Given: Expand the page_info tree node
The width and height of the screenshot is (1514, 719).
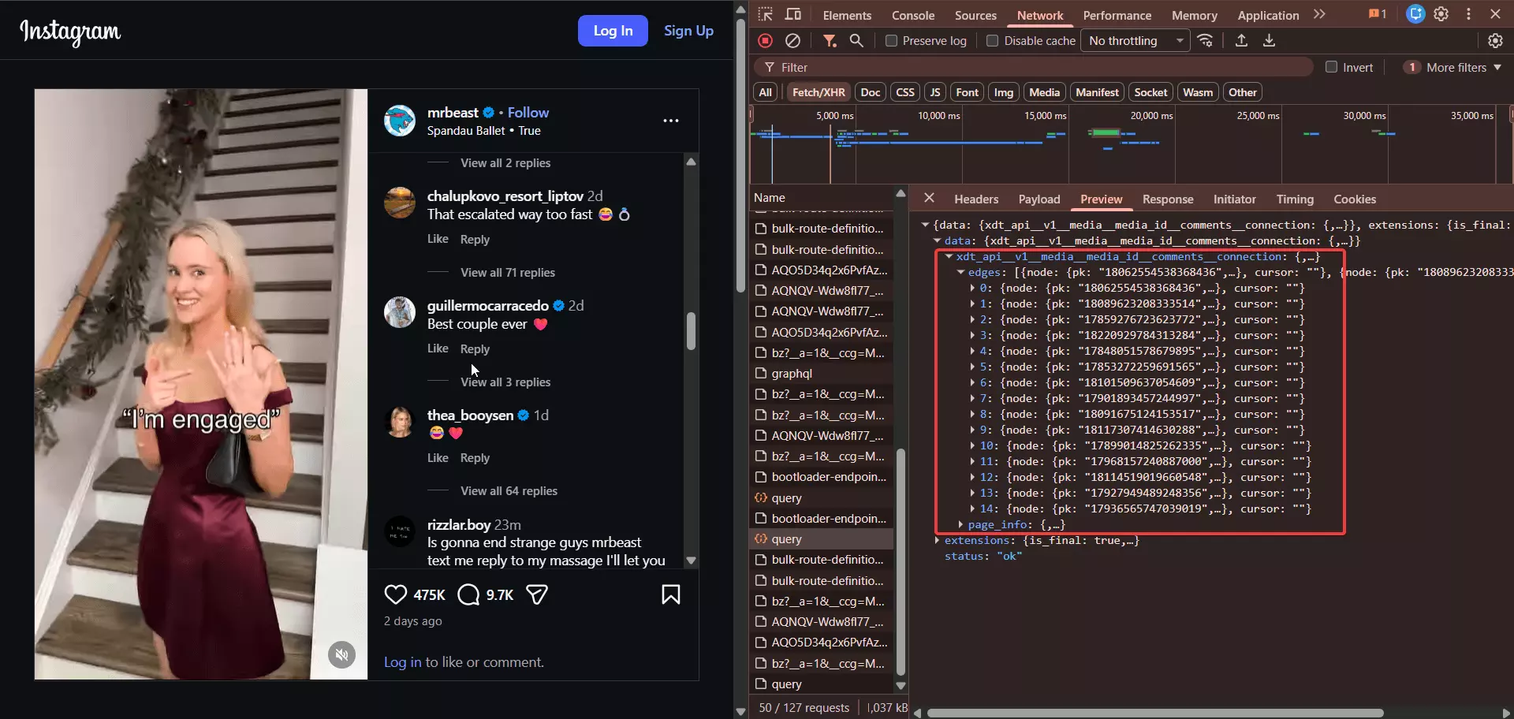Looking at the screenshot, I should tap(960, 524).
